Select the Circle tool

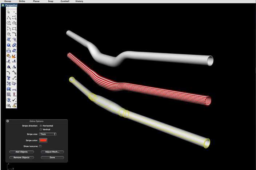click(x=9, y=23)
